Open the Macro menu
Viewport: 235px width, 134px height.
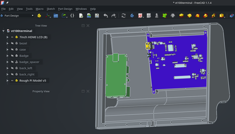click(x=40, y=9)
